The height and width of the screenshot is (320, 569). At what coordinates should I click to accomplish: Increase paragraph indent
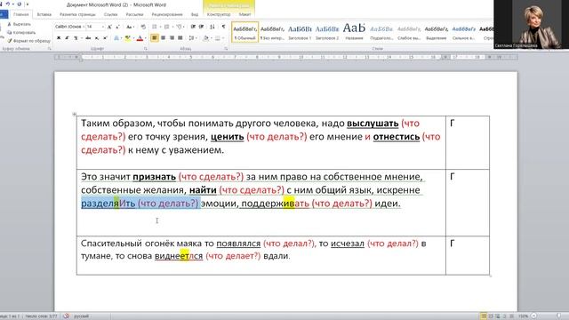(202, 27)
